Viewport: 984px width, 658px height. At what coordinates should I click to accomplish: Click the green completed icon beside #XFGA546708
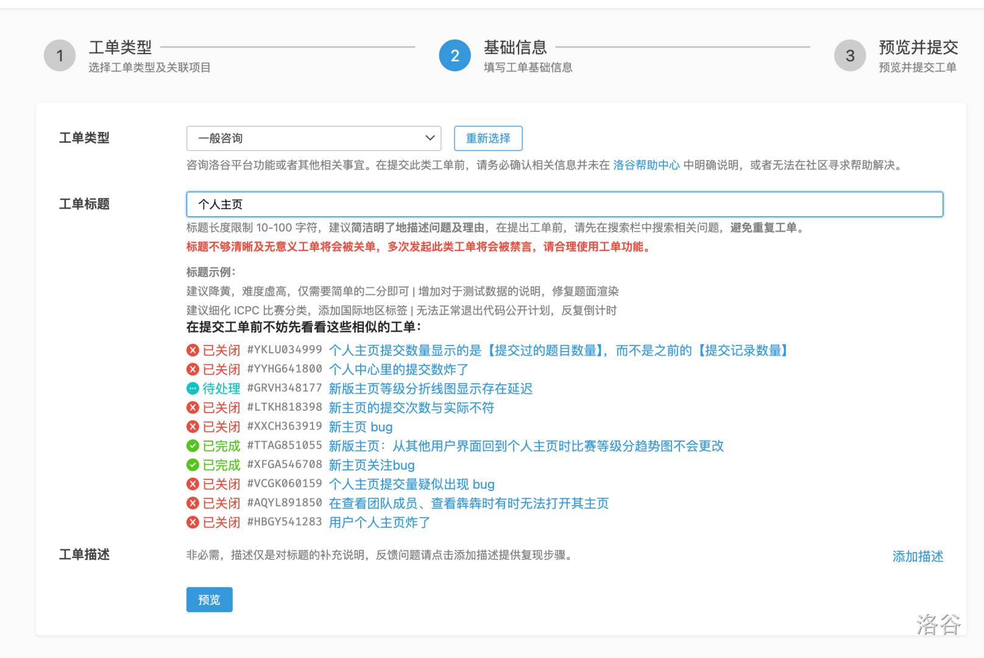click(x=193, y=465)
